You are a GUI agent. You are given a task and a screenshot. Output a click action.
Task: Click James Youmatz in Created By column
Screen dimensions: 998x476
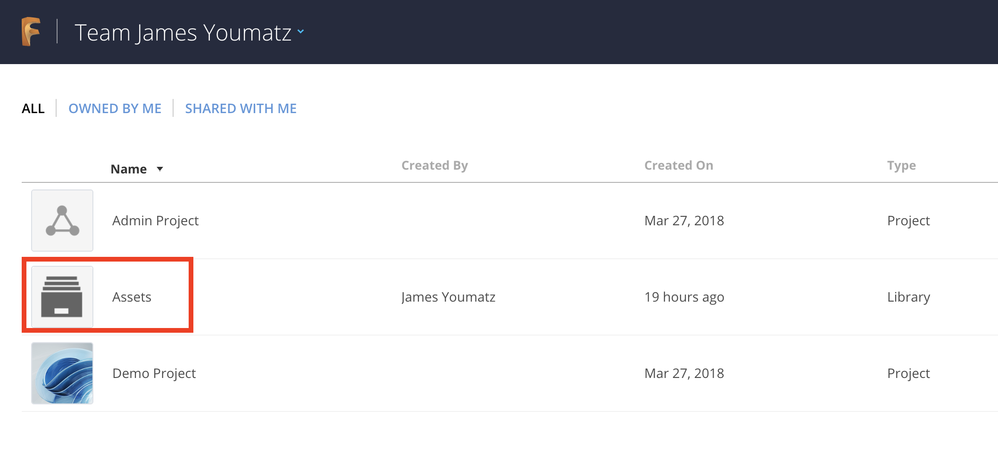tap(448, 297)
